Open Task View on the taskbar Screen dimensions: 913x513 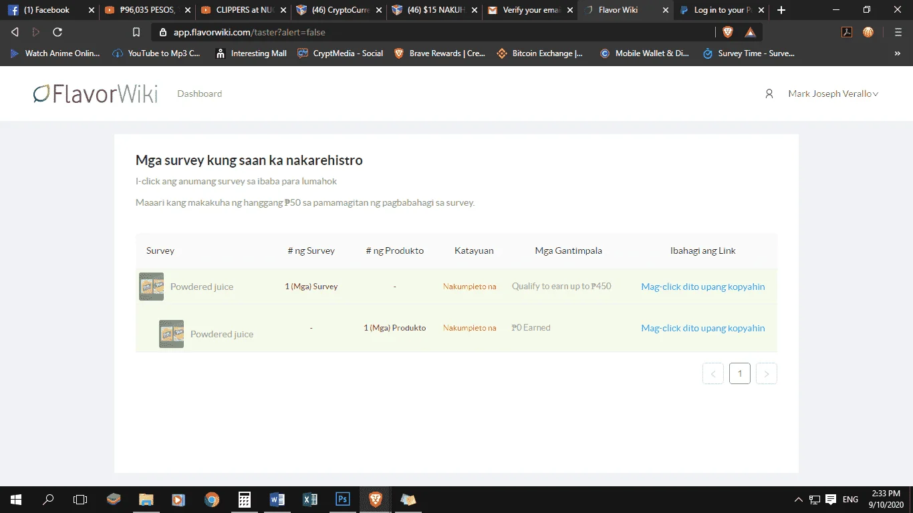pos(80,499)
